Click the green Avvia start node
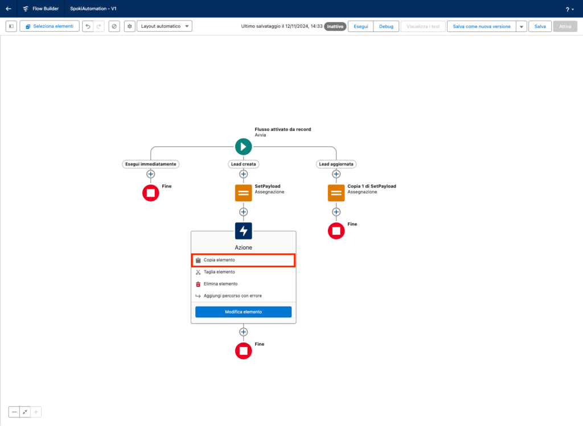The width and height of the screenshot is (583, 426). 243,147
